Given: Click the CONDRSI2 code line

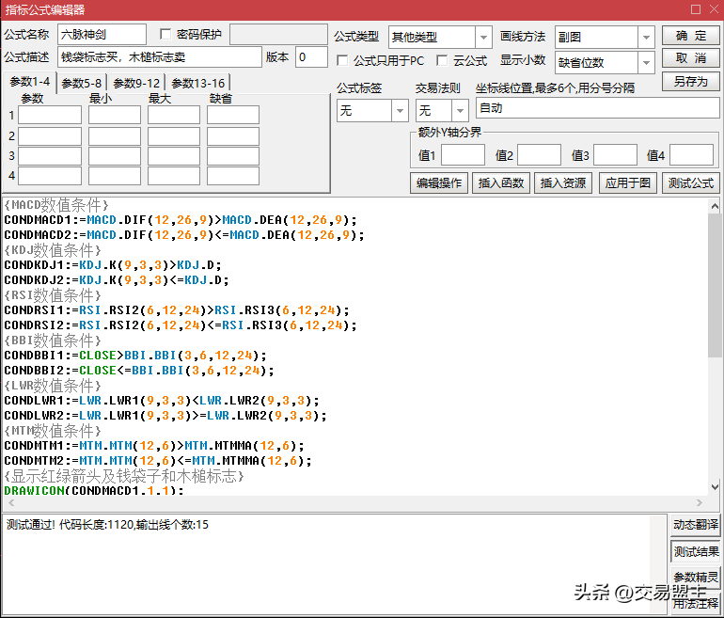Looking at the screenshot, I should 181,325.
